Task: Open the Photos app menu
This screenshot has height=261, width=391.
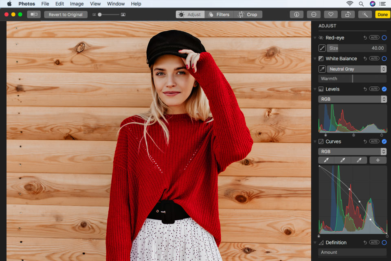Action: 26,4
